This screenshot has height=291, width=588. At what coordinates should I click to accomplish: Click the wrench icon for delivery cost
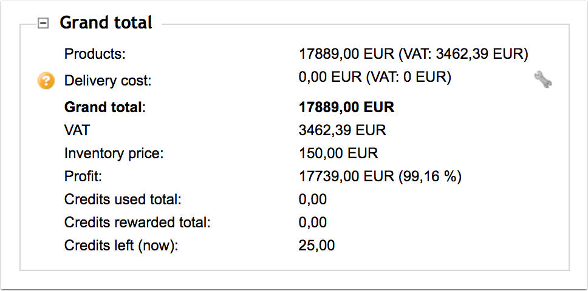click(x=542, y=80)
